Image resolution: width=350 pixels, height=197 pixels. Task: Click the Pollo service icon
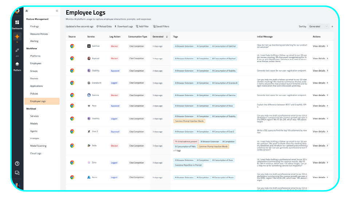[x=89, y=146]
